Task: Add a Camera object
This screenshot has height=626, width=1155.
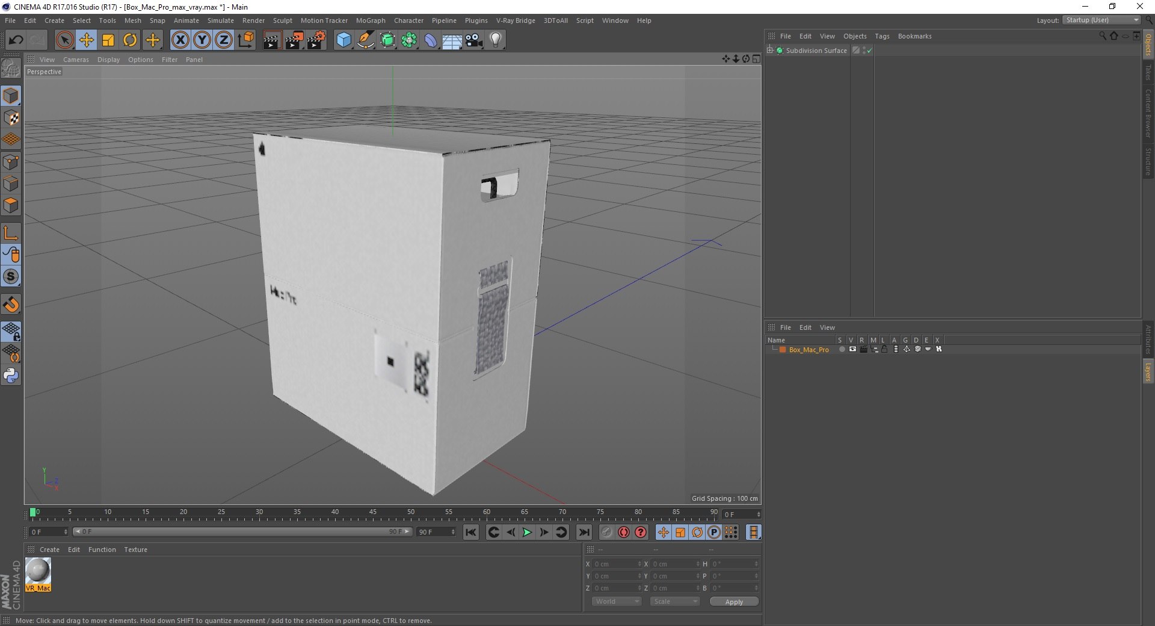Action: tap(474, 40)
